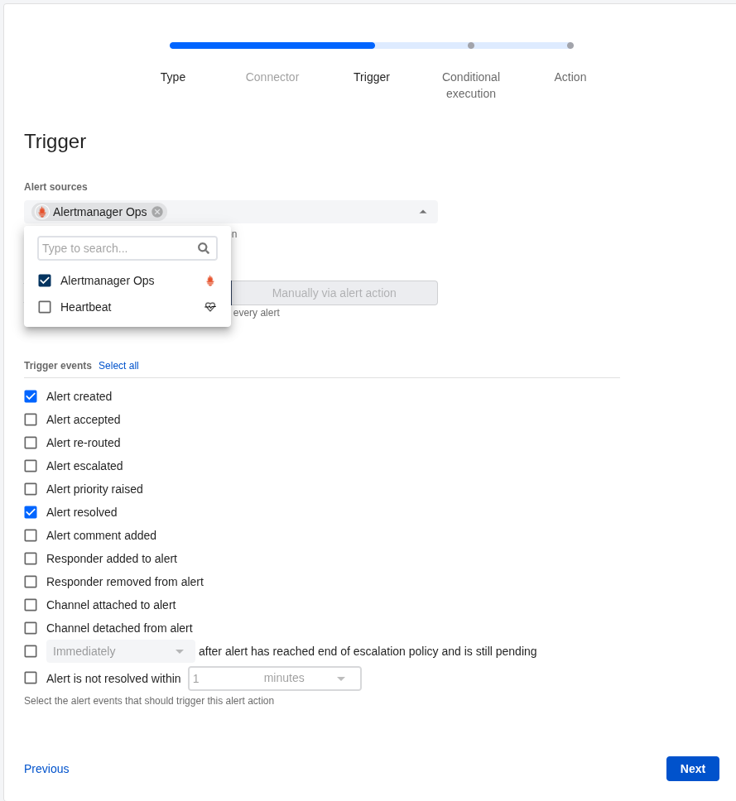The height and width of the screenshot is (801, 736).
Task: Uncheck the Alert created event
Action: (31, 396)
